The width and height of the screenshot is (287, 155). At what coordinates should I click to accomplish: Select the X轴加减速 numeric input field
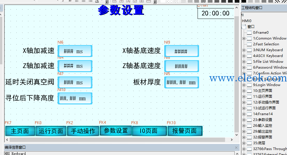(75, 51)
